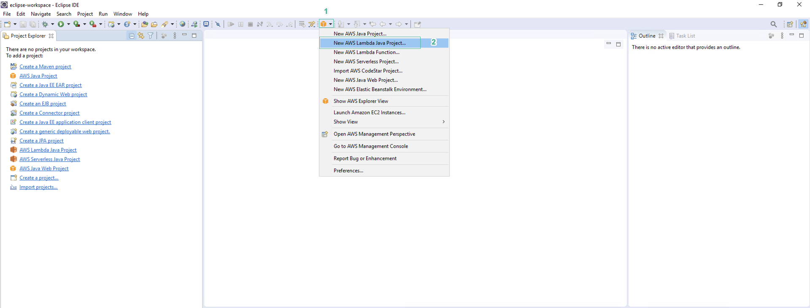Click the Terminate debug square icon

pyautogui.click(x=251, y=24)
